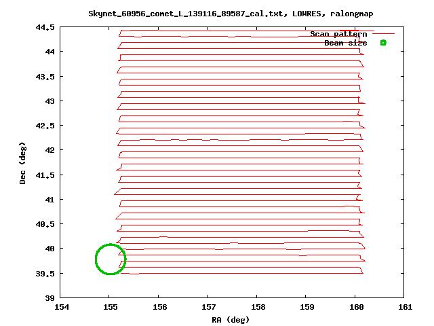Click the 44.5 tick label on the Dec axis

(45, 27)
